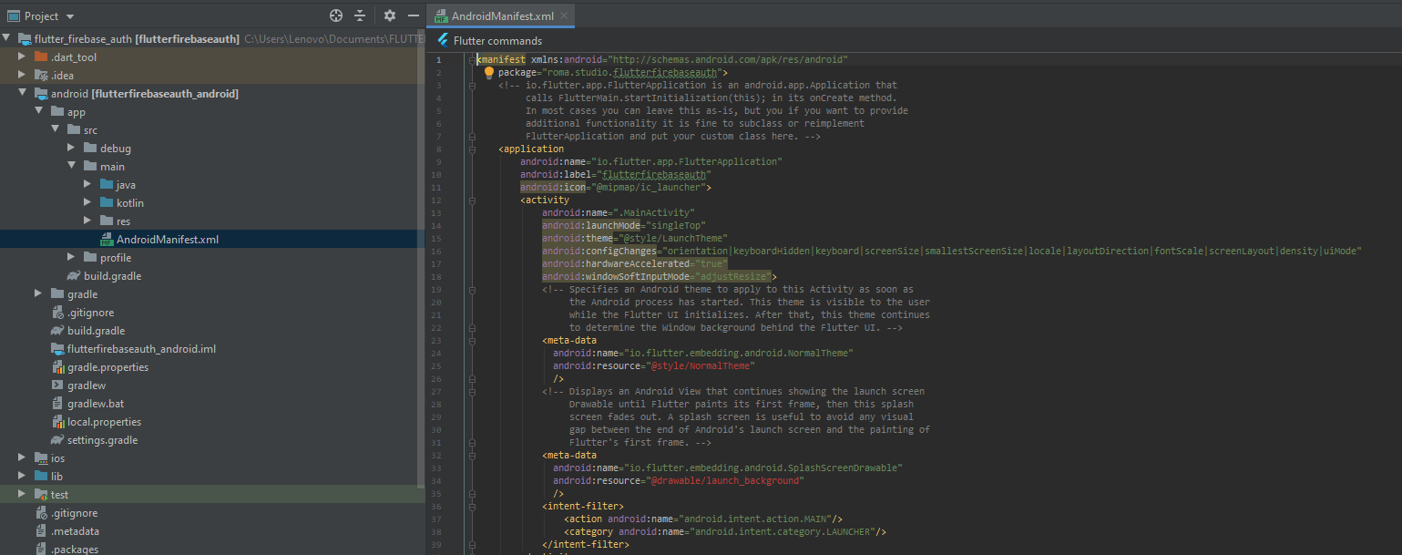1402x555 pixels.
Task: Collapse the main folder
Action: point(71,167)
